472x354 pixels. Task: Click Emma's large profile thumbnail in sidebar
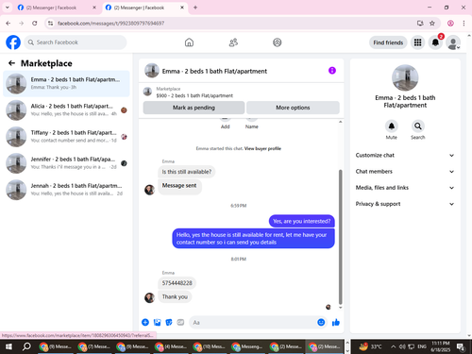click(x=405, y=77)
